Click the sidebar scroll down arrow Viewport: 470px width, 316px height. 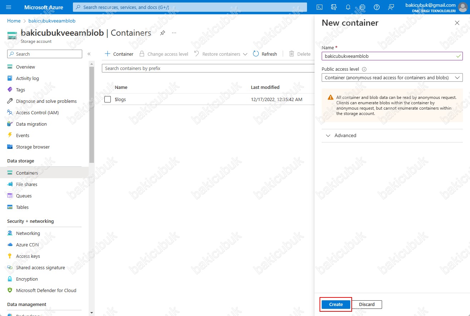tap(91, 313)
